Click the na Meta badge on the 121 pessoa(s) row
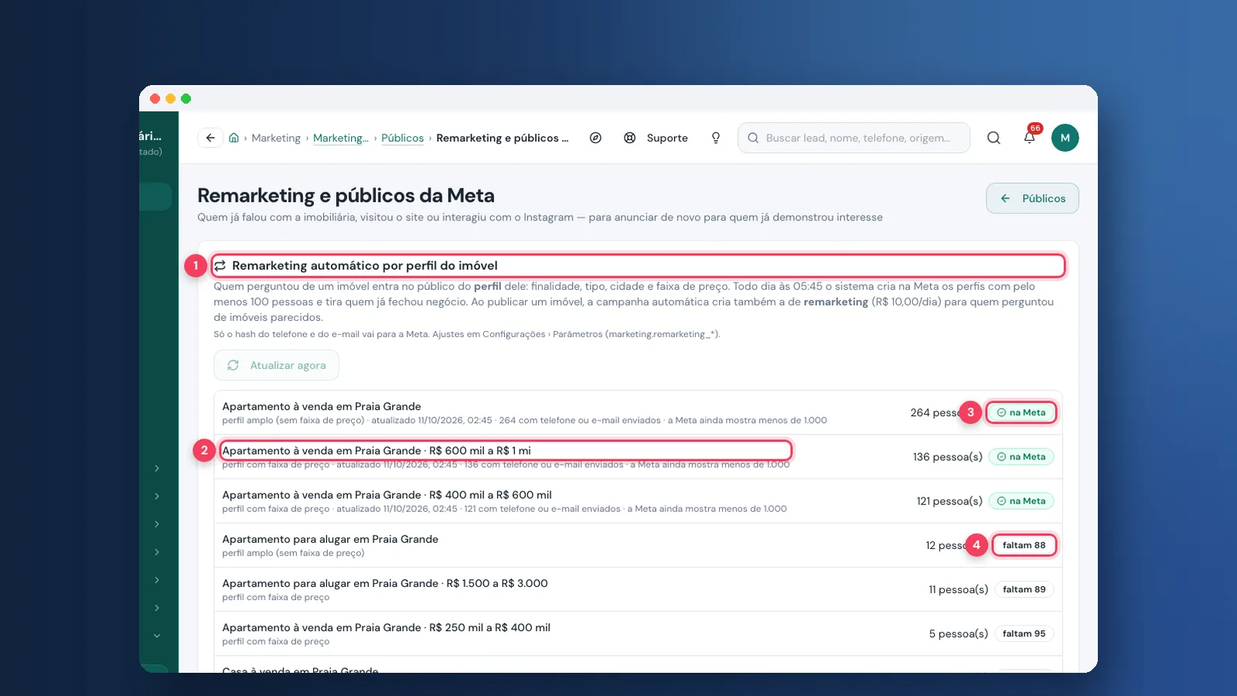The image size is (1237, 696). click(x=1021, y=501)
